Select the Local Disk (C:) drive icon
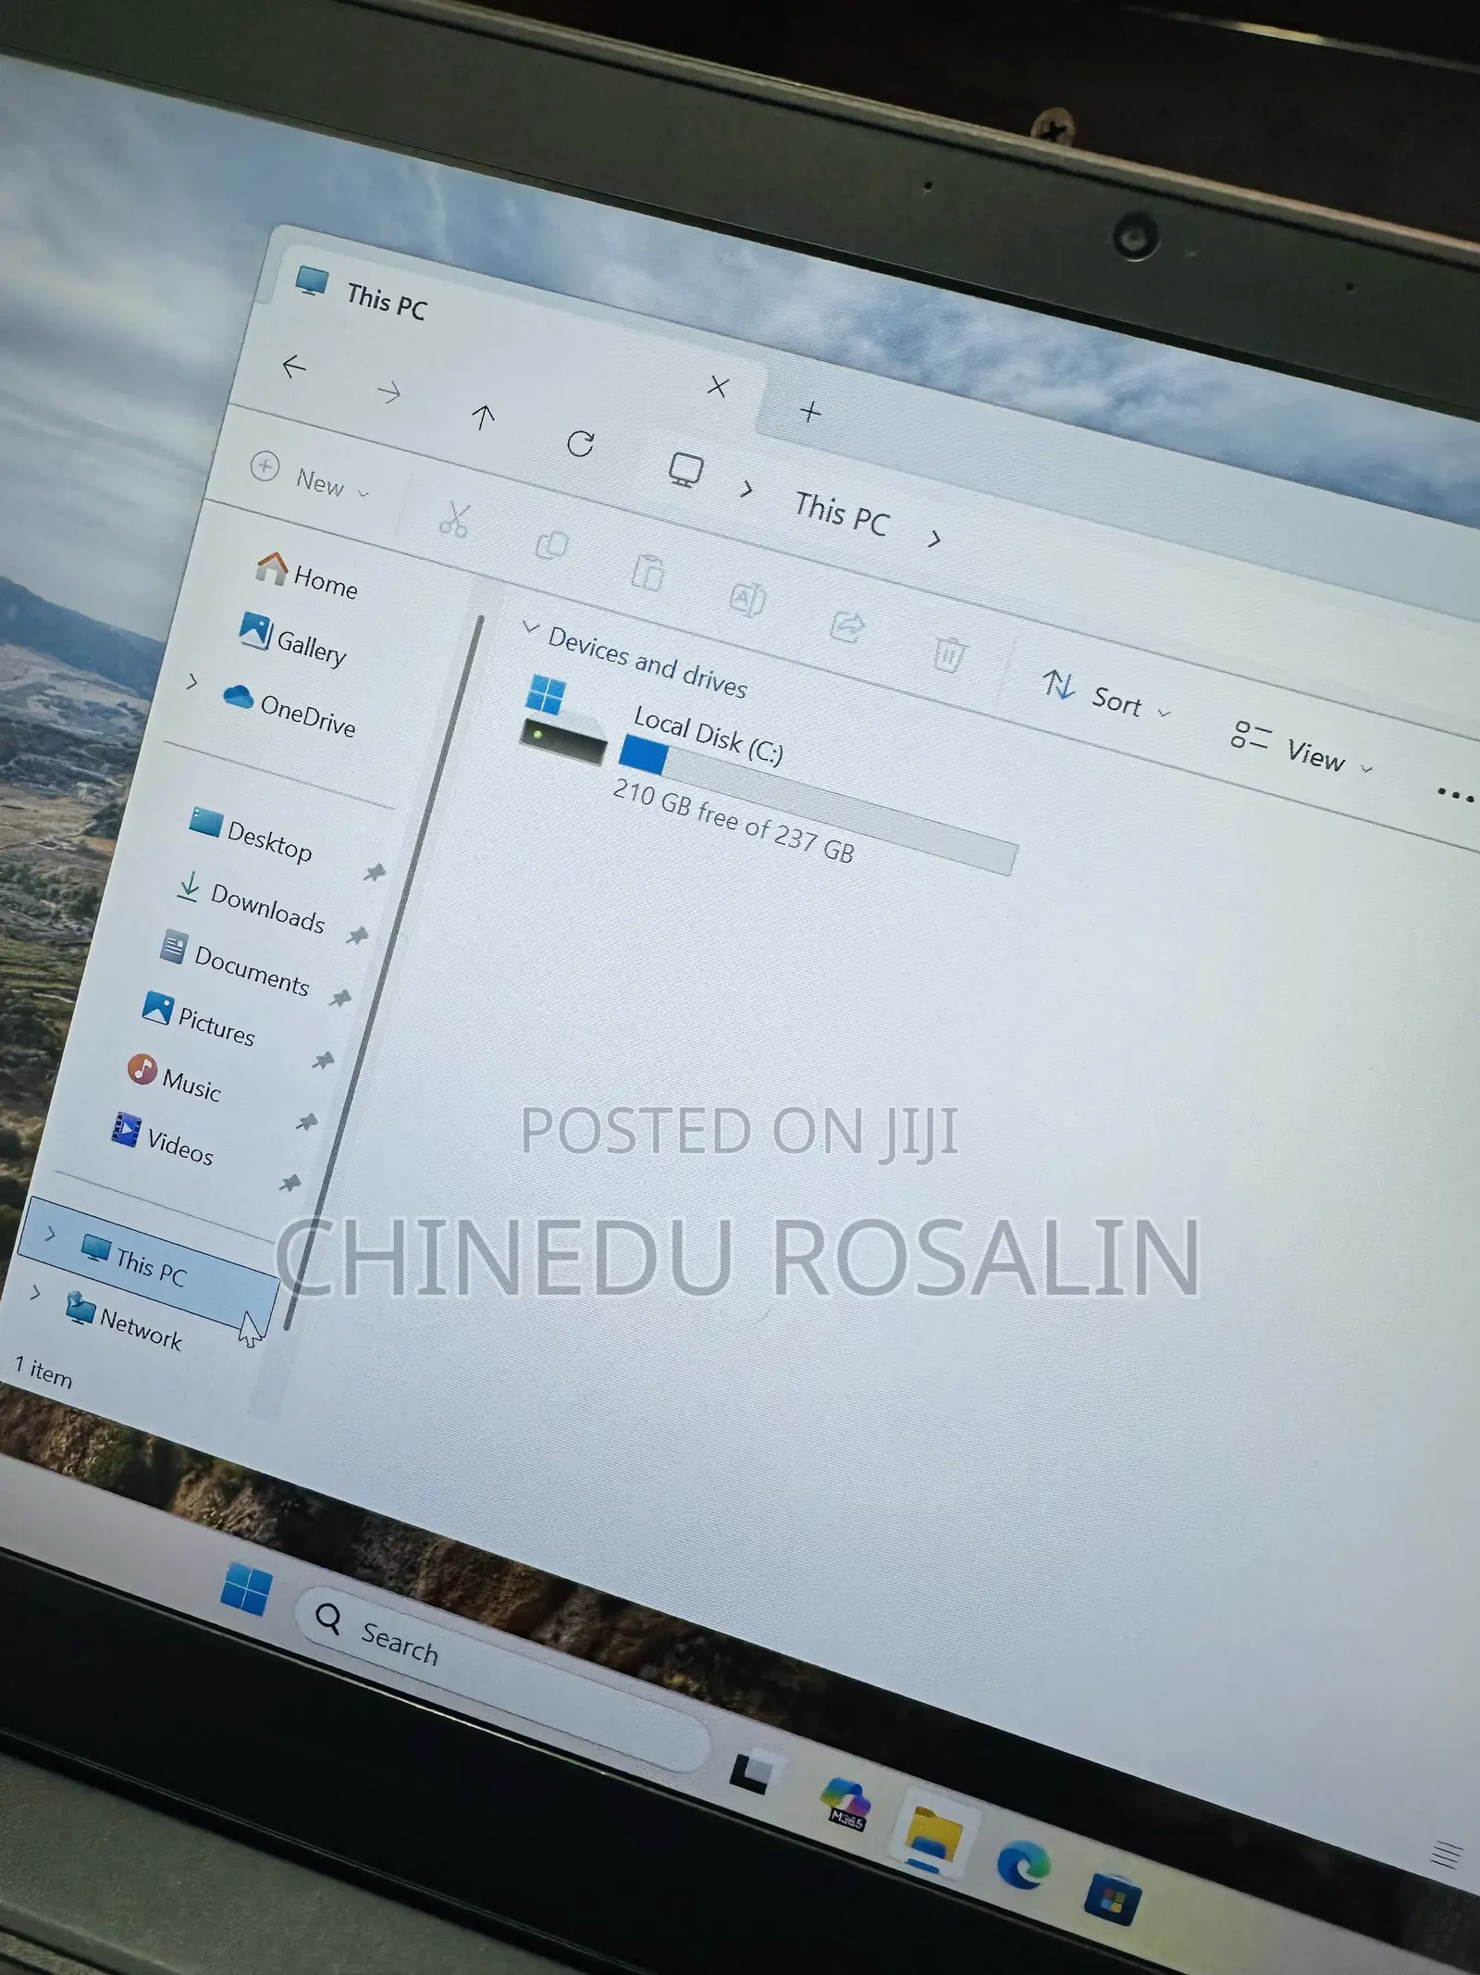 pyautogui.click(x=562, y=721)
